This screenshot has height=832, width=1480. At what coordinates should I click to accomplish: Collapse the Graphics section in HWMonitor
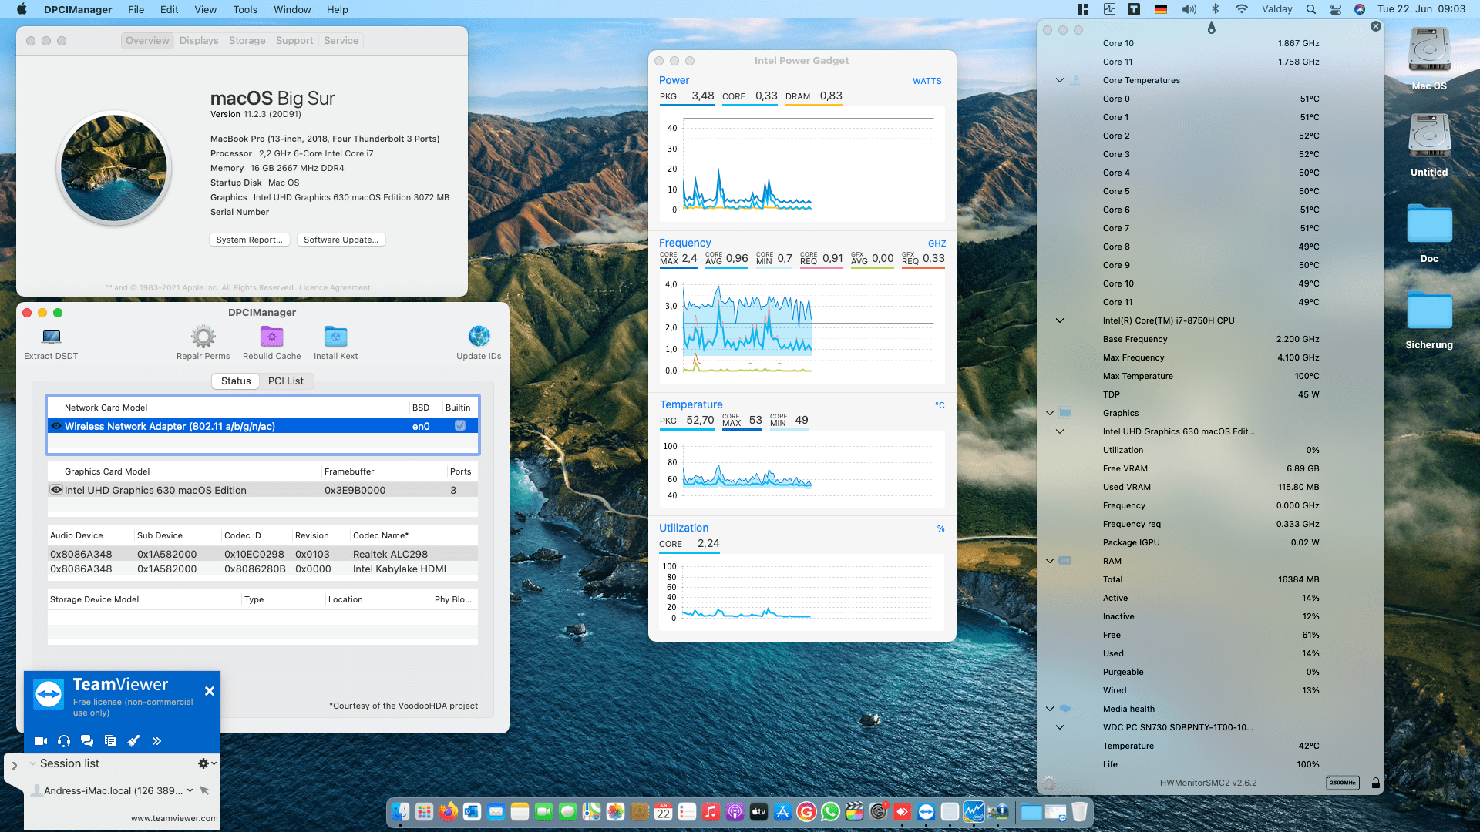(1049, 413)
